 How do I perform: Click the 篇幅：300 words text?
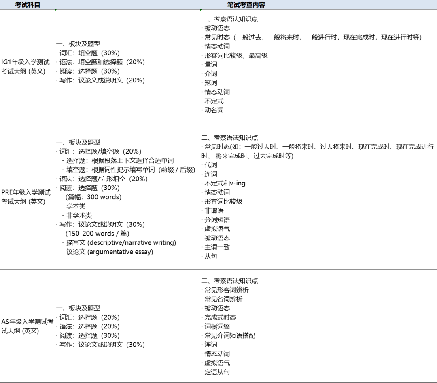[93, 197]
